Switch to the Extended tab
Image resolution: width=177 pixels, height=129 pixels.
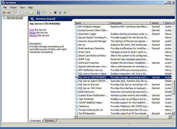click(36, 121)
